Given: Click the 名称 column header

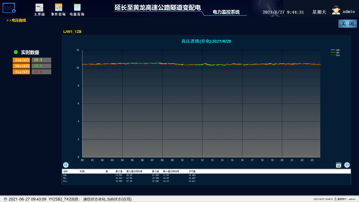Looking at the screenshot, I should [70, 171].
